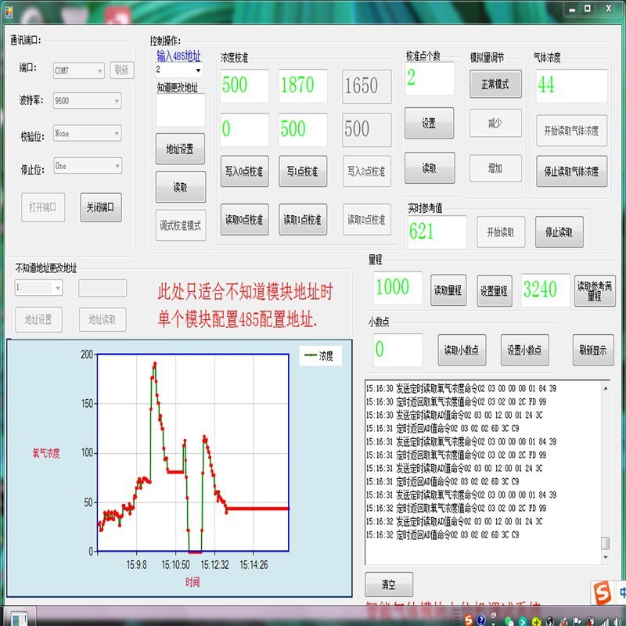Click 写入0点校准 button

(244, 171)
